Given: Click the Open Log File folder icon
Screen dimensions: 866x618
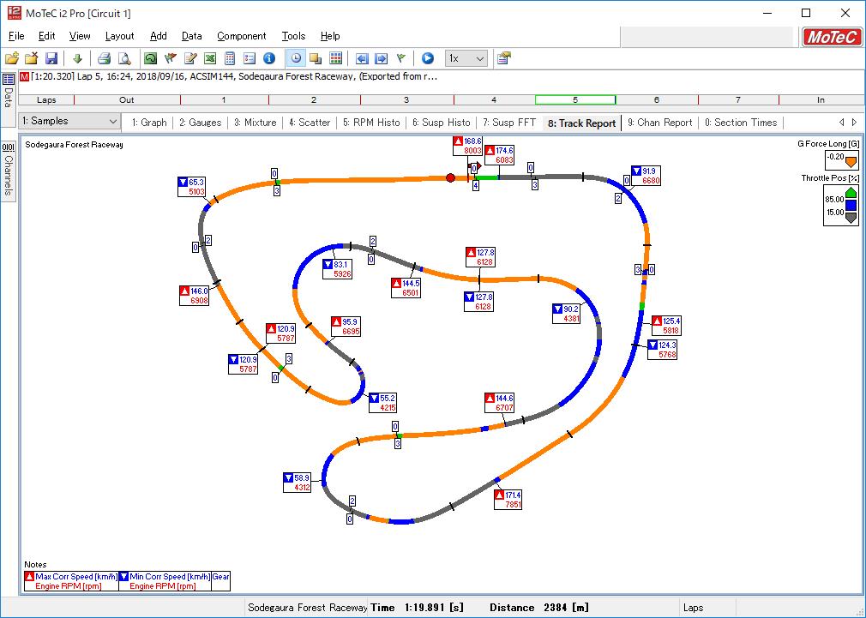Looking at the screenshot, I should click(12, 58).
